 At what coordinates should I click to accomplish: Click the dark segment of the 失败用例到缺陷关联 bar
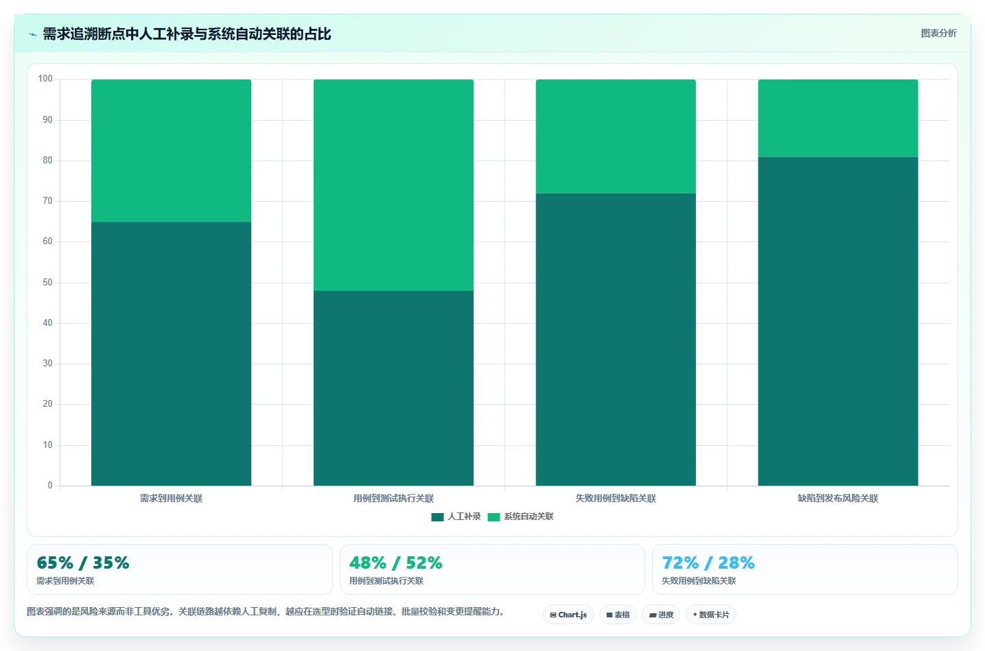[616, 340]
